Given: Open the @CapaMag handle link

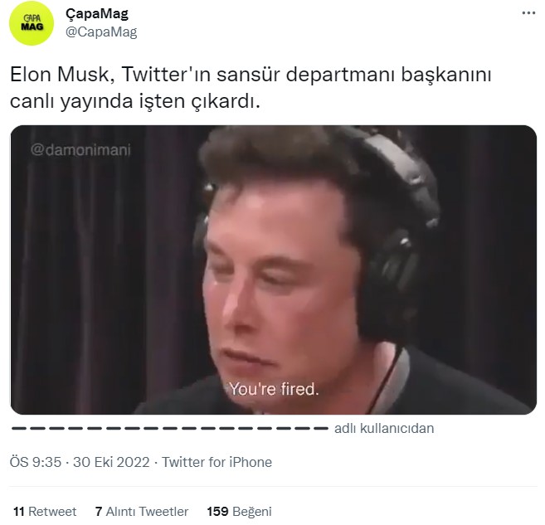Looking at the screenshot, I should [101, 32].
